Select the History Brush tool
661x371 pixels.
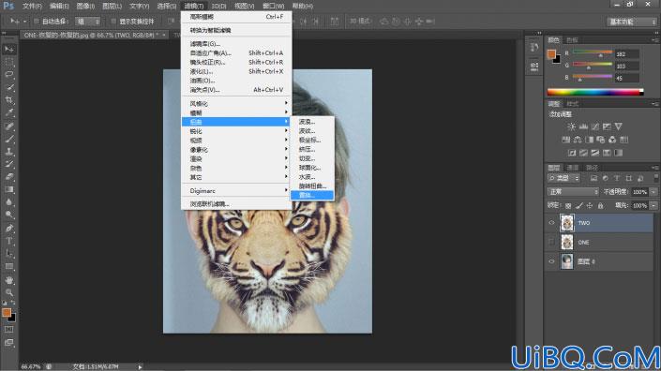(x=8, y=164)
